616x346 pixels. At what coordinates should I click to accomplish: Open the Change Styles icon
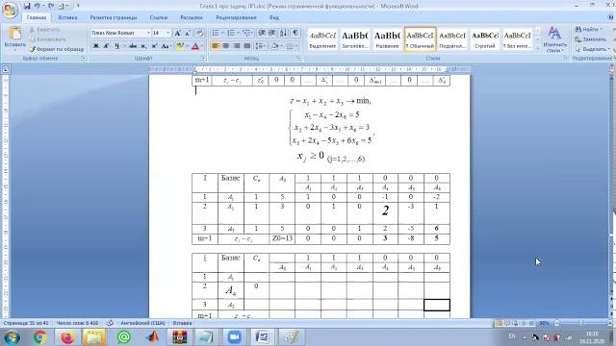554,39
